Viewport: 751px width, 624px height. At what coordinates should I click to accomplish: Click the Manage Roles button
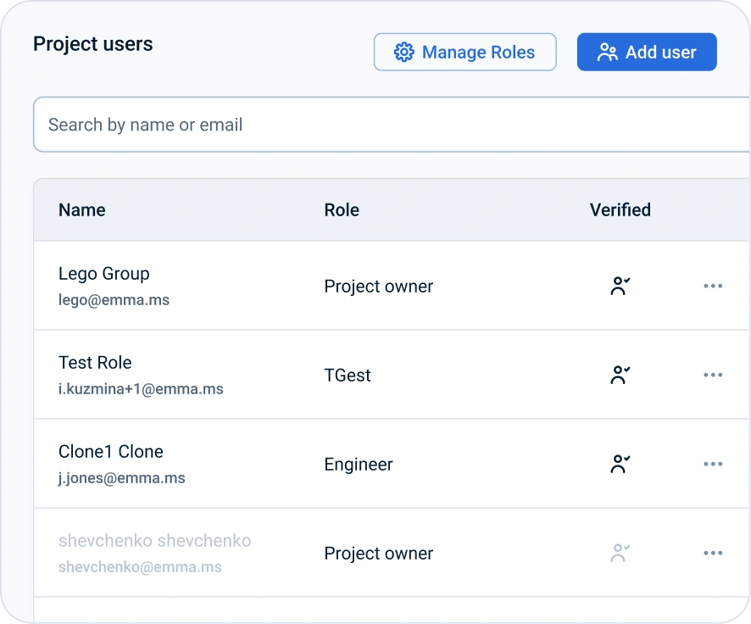pos(465,53)
